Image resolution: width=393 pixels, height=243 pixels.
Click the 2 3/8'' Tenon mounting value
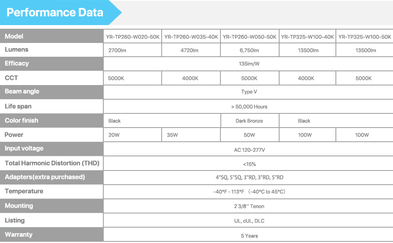249,206
